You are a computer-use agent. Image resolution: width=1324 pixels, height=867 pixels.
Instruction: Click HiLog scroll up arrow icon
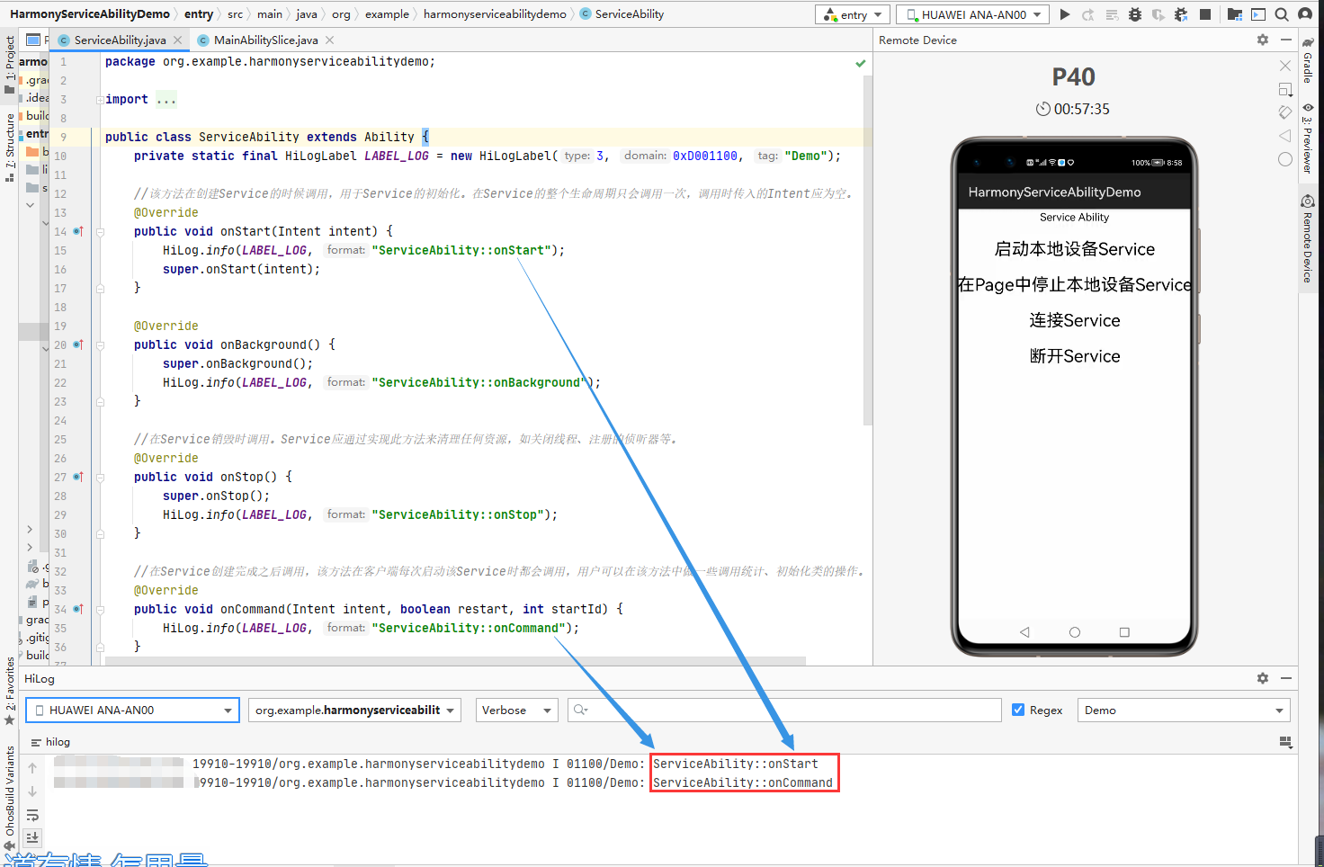[x=32, y=768]
